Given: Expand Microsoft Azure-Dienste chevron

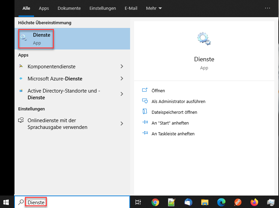Looking at the screenshot, I should click(x=122, y=79).
